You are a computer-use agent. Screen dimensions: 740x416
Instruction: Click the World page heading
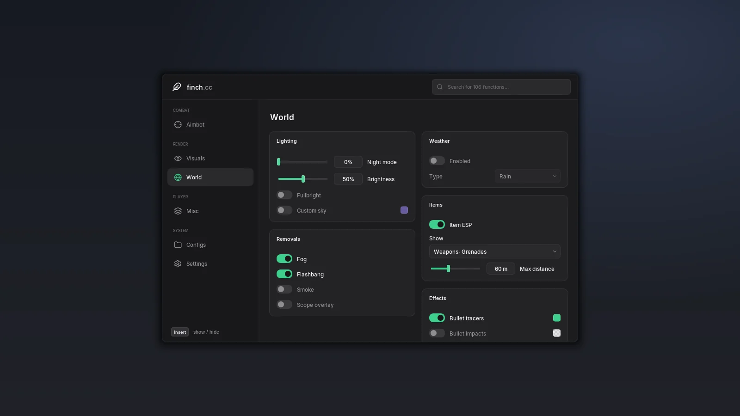(x=282, y=117)
